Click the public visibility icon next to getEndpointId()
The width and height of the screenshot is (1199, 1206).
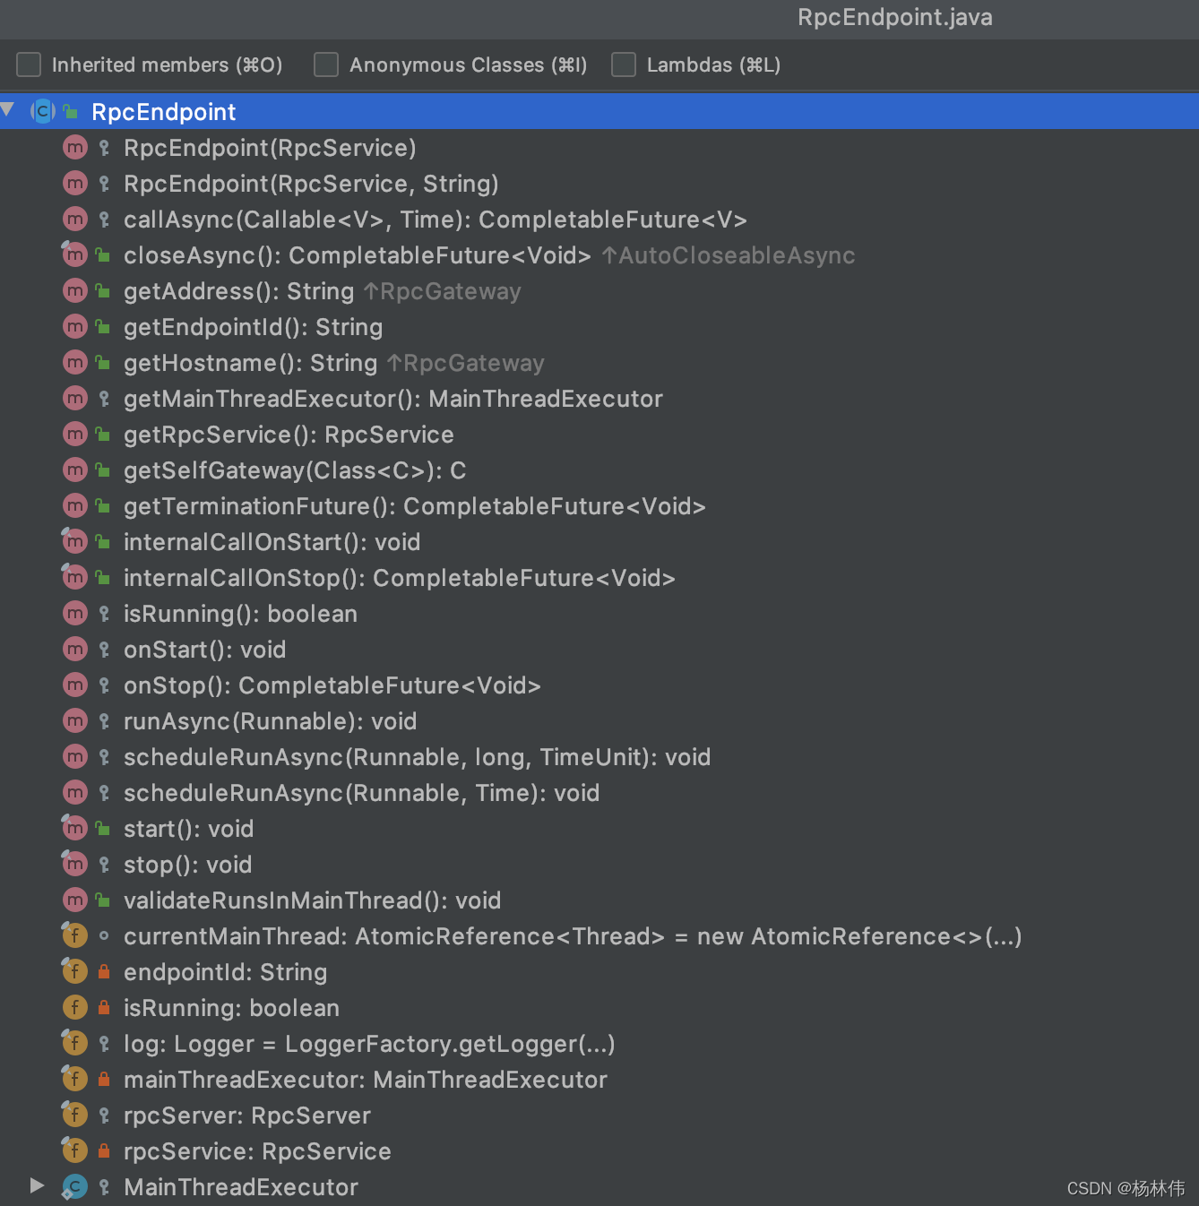[x=104, y=327]
